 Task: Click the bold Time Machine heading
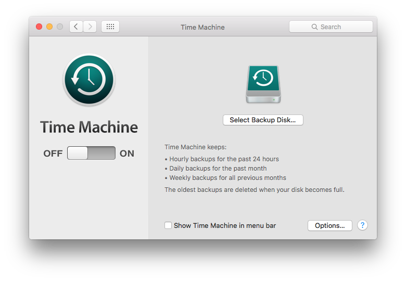click(89, 127)
